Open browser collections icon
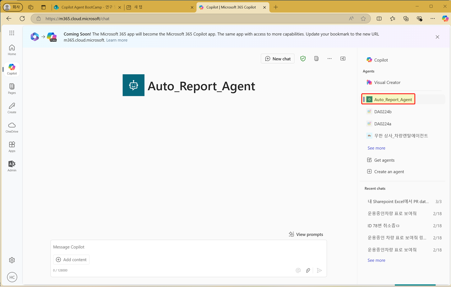The width and height of the screenshot is (451, 287). click(x=406, y=18)
